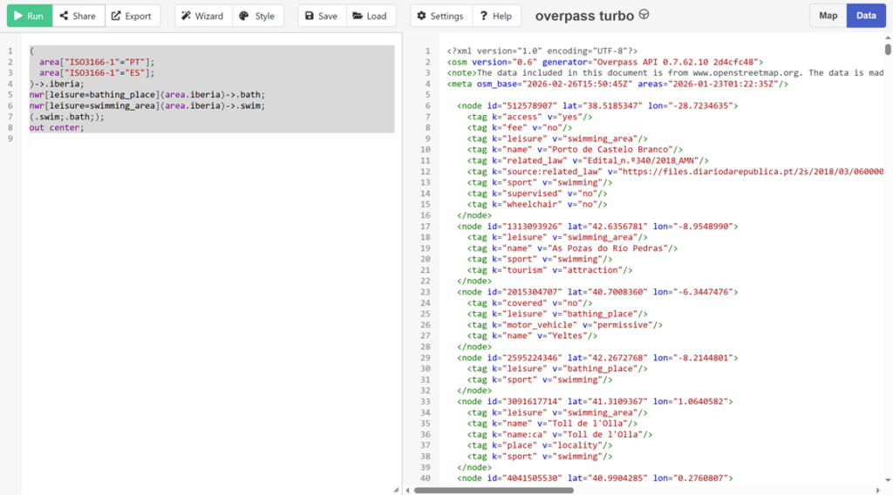The width and height of the screenshot is (893, 495).
Task: Load a saved query
Action: click(x=371, y=16)
